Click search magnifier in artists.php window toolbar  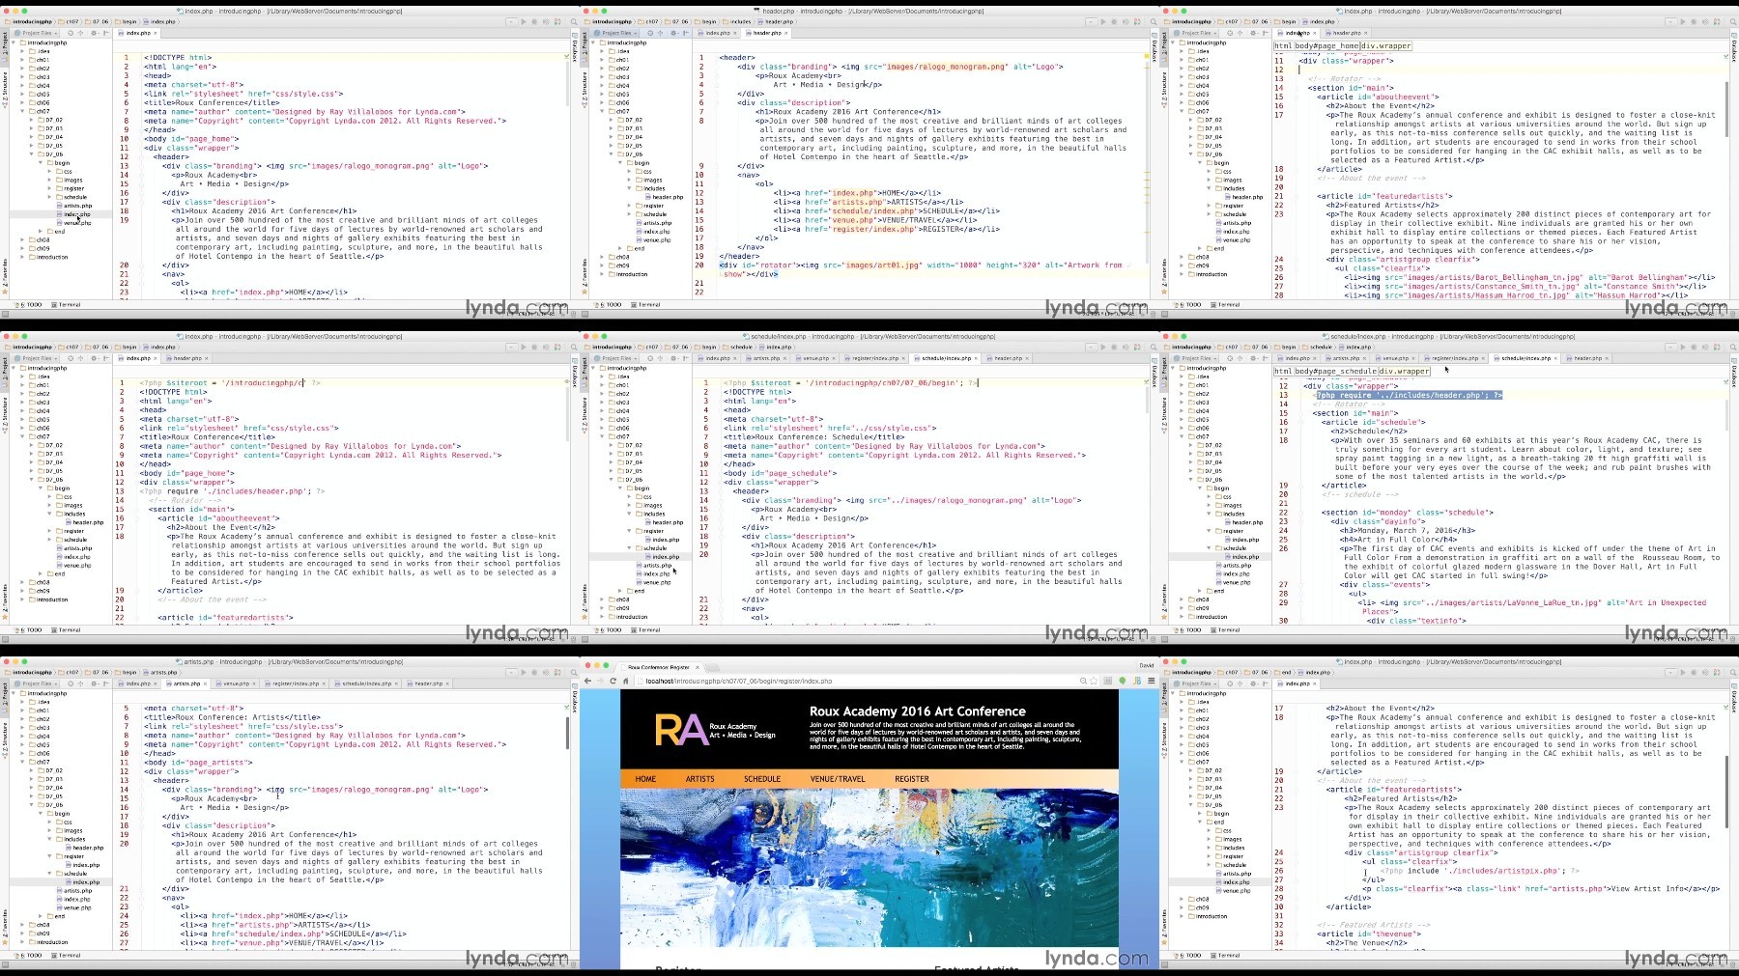pos(574,672)
